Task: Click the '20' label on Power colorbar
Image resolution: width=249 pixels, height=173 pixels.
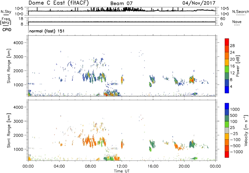Action: (232, 59)
